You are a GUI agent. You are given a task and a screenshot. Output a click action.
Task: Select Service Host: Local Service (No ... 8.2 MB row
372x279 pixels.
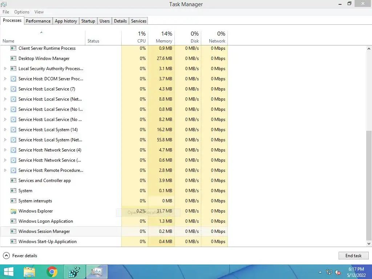[114, 119]
